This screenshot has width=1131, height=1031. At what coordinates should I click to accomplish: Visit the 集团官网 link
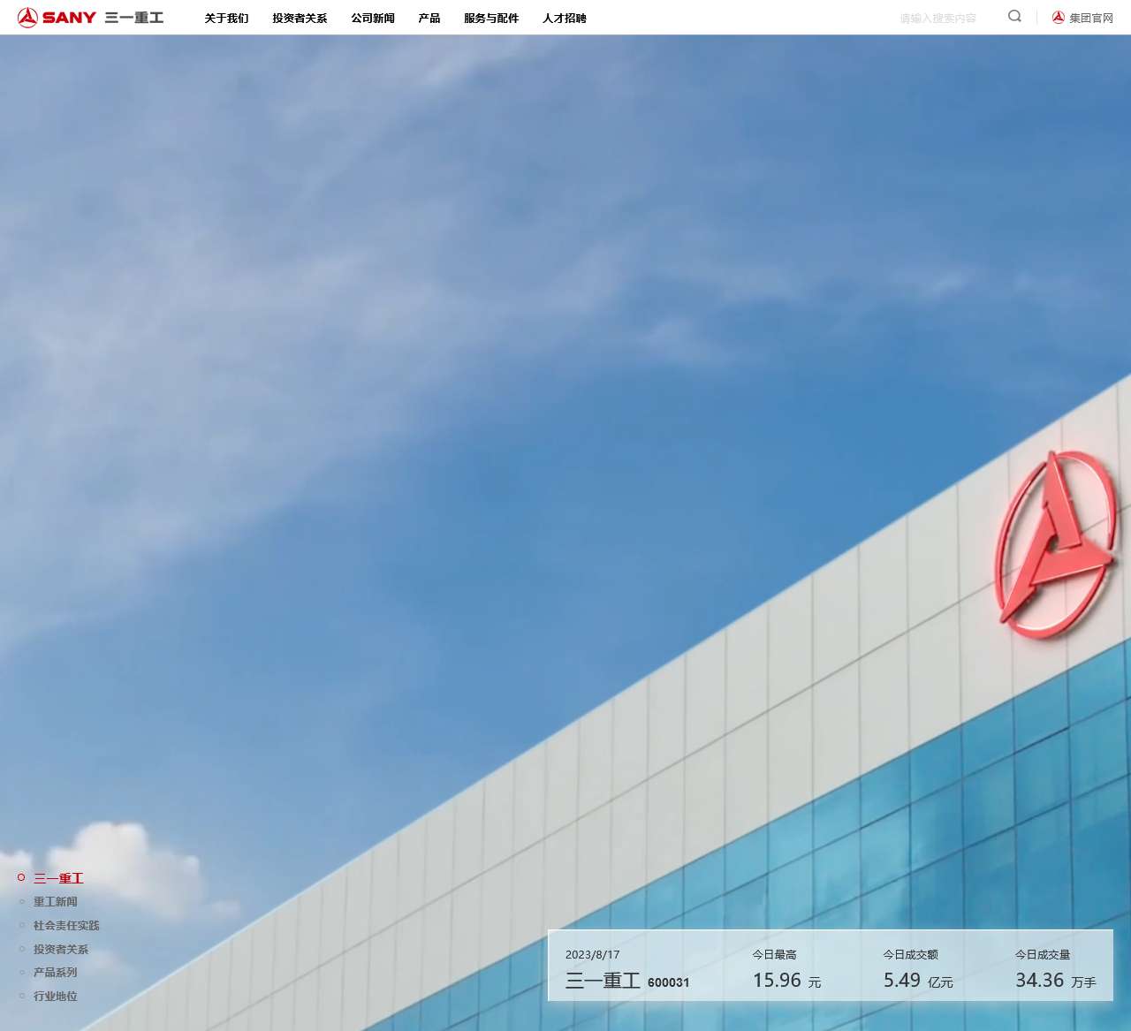(1090, 18)
